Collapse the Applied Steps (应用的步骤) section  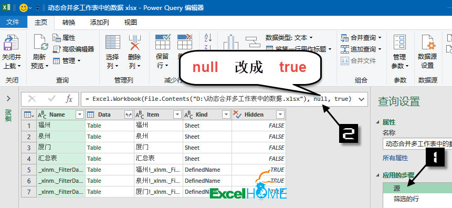(378, 175)
